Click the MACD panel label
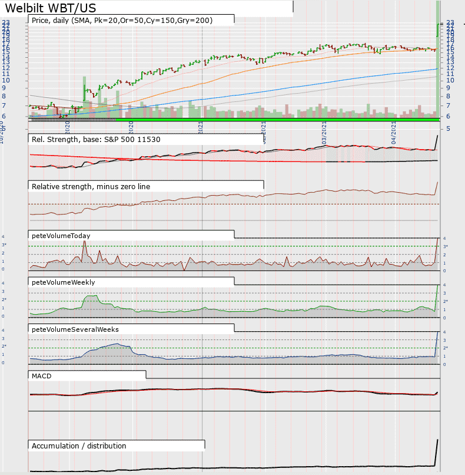The image size is (465, 475). coord(41,376)
